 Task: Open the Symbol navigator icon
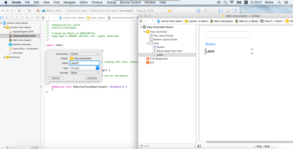[x=7, y=18]
